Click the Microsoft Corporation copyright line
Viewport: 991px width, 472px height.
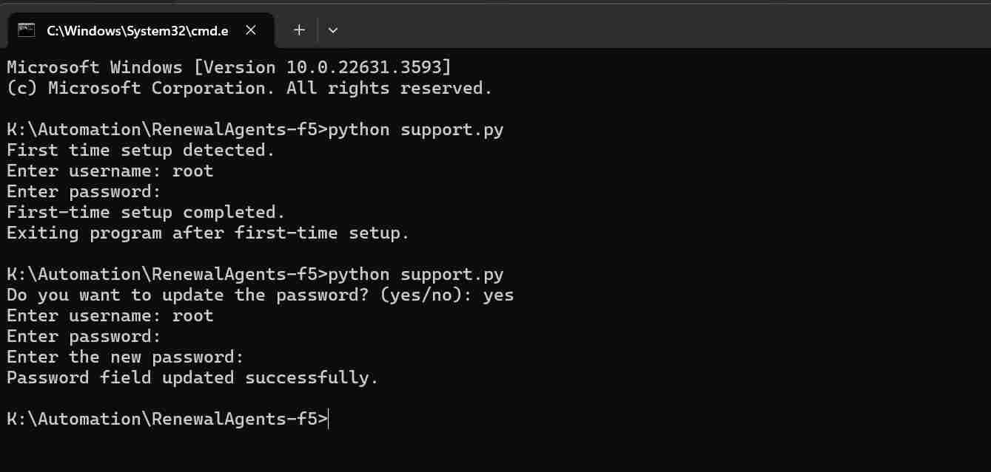(249, 88)
